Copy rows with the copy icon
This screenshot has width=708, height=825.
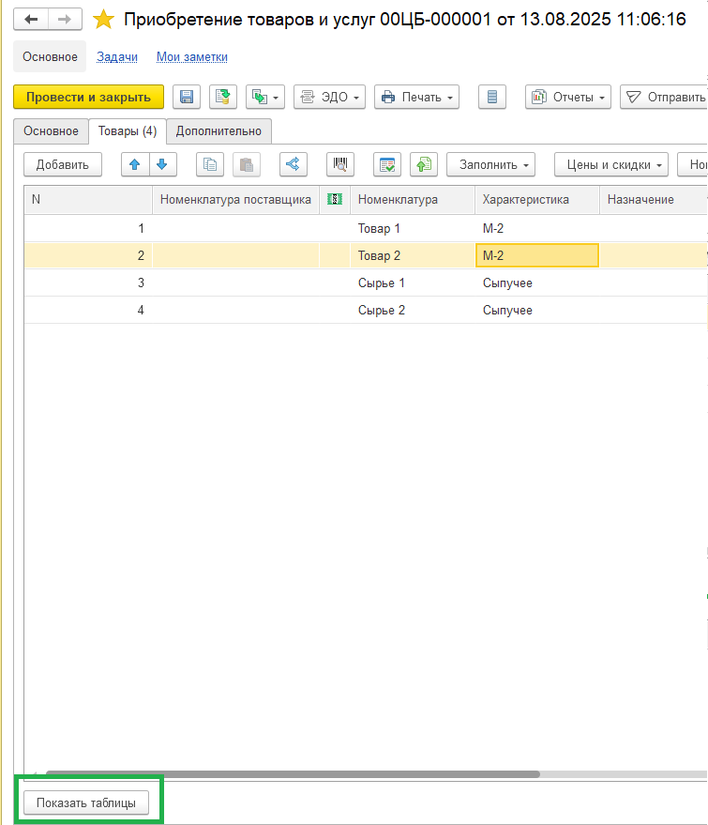click(x=210, y=164)
